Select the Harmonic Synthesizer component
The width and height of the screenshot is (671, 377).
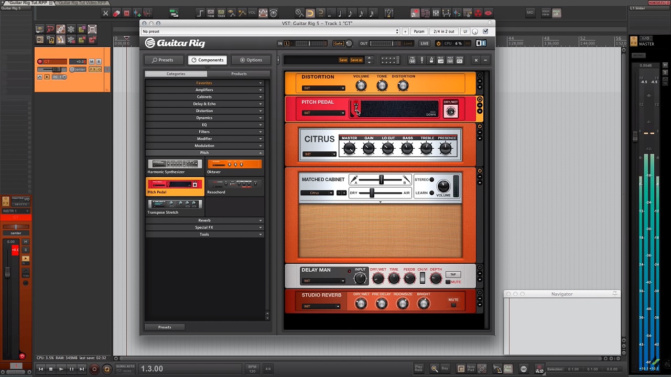coord(175,164)
